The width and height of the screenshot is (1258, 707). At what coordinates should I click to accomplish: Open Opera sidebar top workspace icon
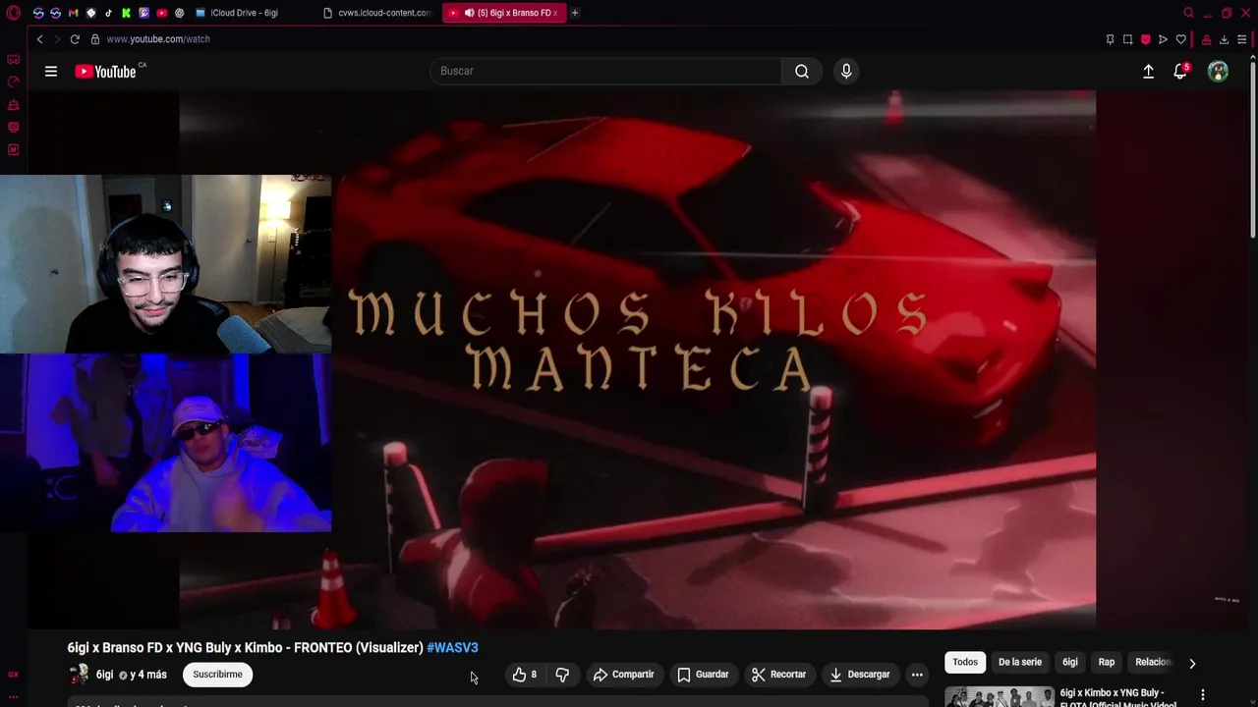tap(14, 60)
